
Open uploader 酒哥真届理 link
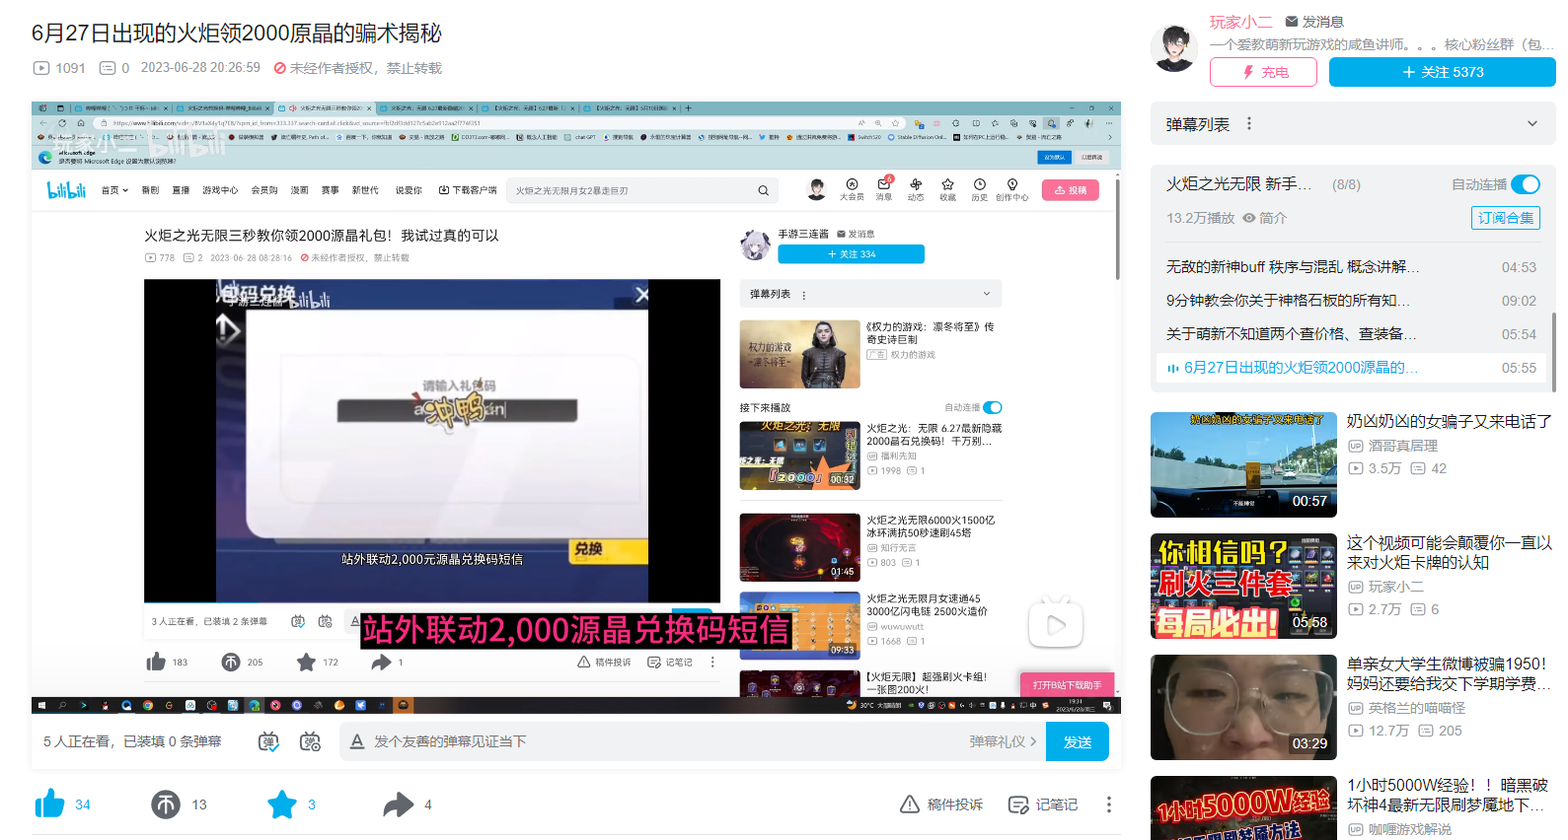1403,446
